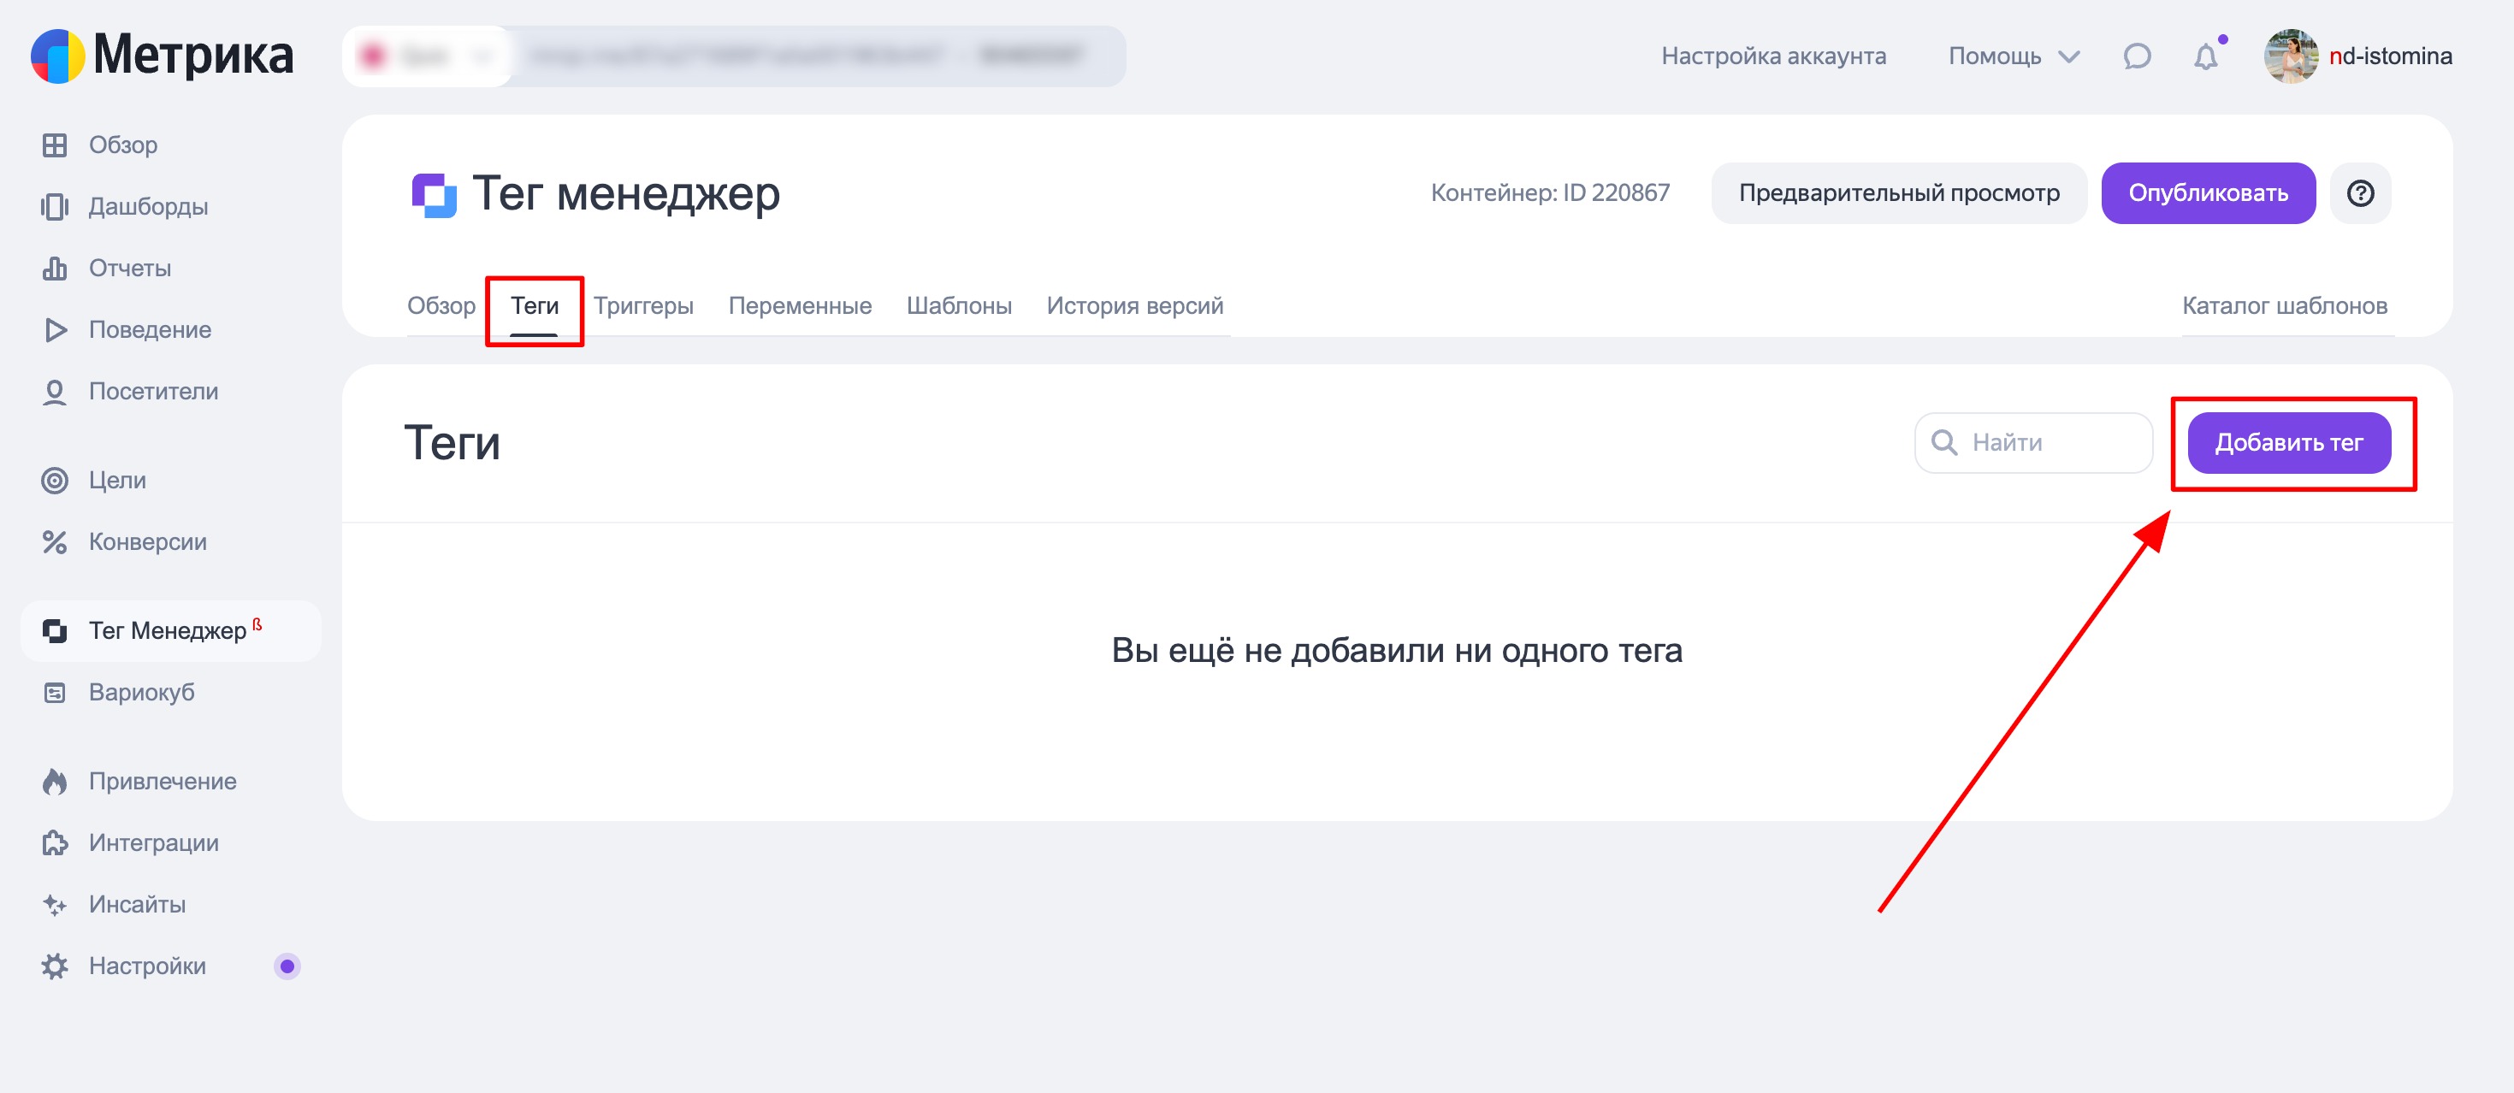
Task: Click the Опубликовать button
Action: click(2208, 193)
